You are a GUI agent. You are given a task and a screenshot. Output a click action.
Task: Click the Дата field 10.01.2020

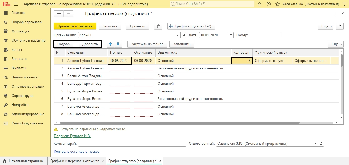tap(213, 35)
